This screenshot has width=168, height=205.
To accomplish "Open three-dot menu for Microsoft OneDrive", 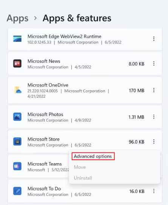I will 154,90.
